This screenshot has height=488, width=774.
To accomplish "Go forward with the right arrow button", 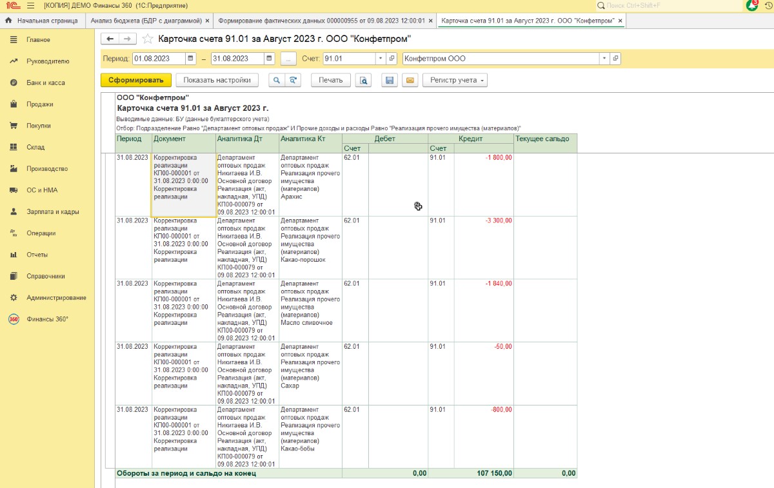I will point(128,39).
